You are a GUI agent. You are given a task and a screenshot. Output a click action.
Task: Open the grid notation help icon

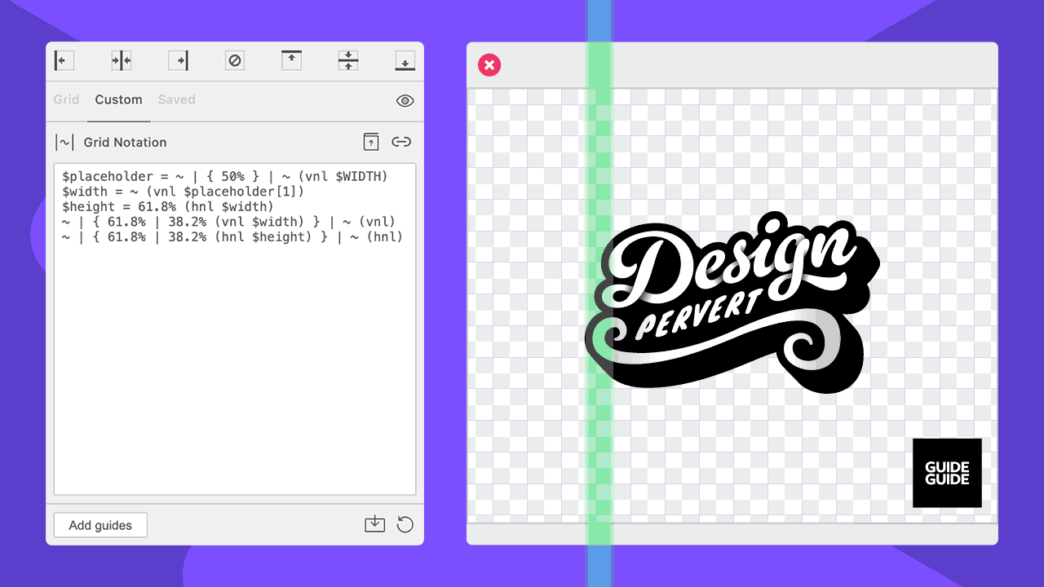click(x=371, y=142)
